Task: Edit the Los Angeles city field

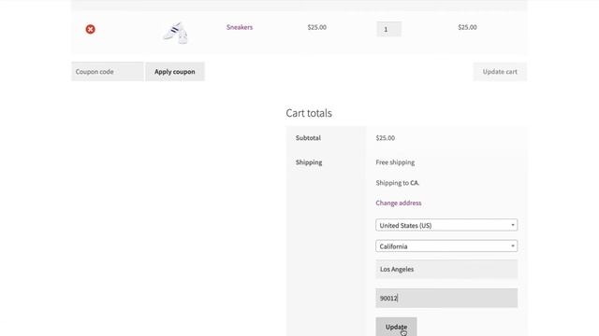Action: tap(446, 269)
